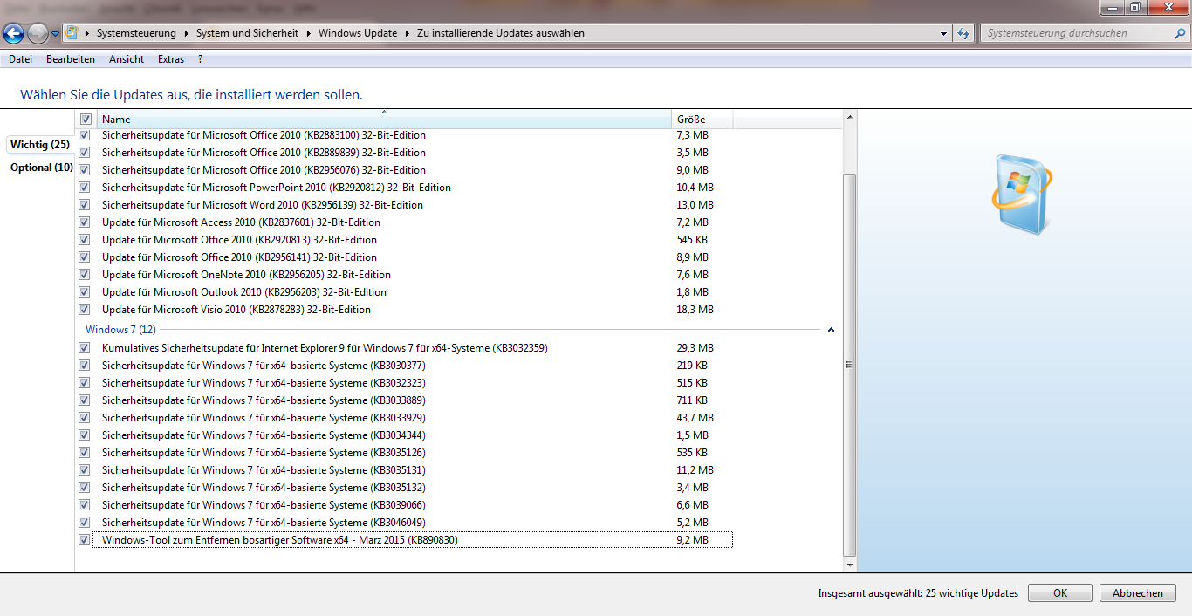Sort list by the Größe column header
1192x616 pixels.
click(x=702, y=120)
